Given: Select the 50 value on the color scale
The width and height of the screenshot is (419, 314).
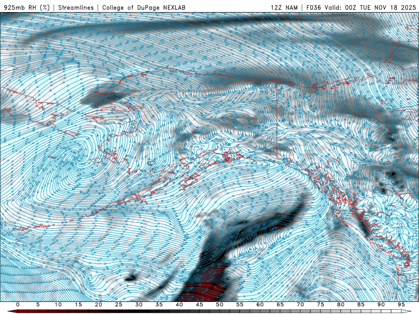Looking at the screenshot, I should 219,305.
